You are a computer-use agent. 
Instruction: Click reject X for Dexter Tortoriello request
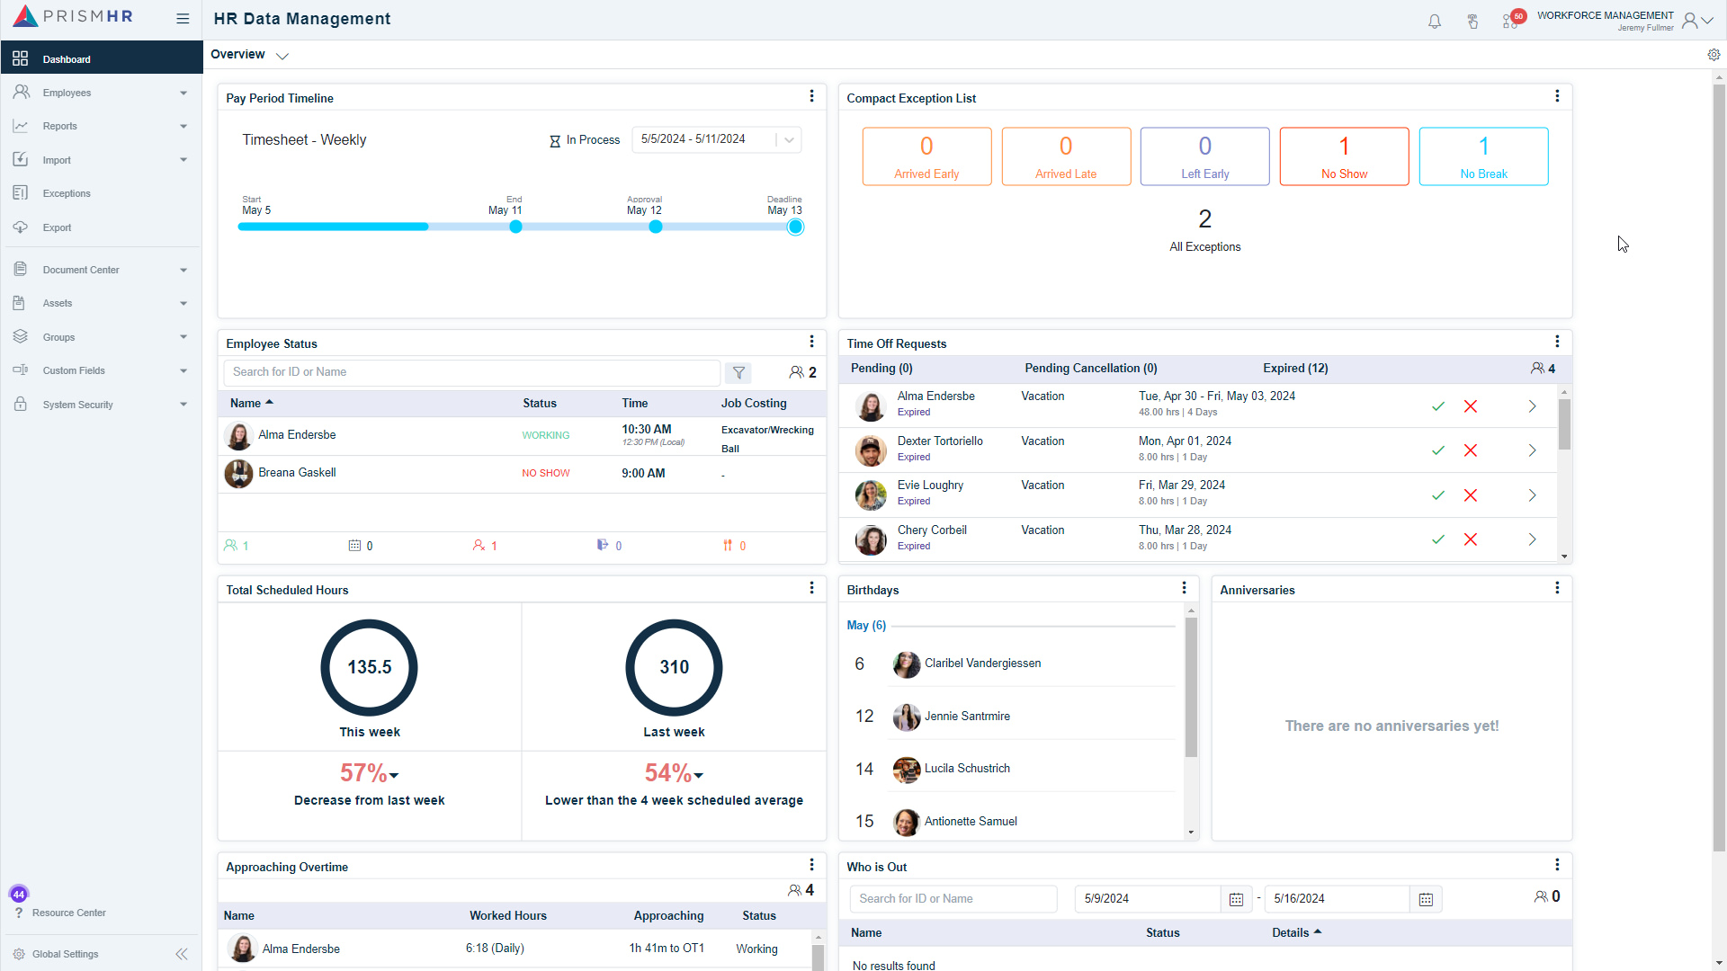coord(1471,450)
